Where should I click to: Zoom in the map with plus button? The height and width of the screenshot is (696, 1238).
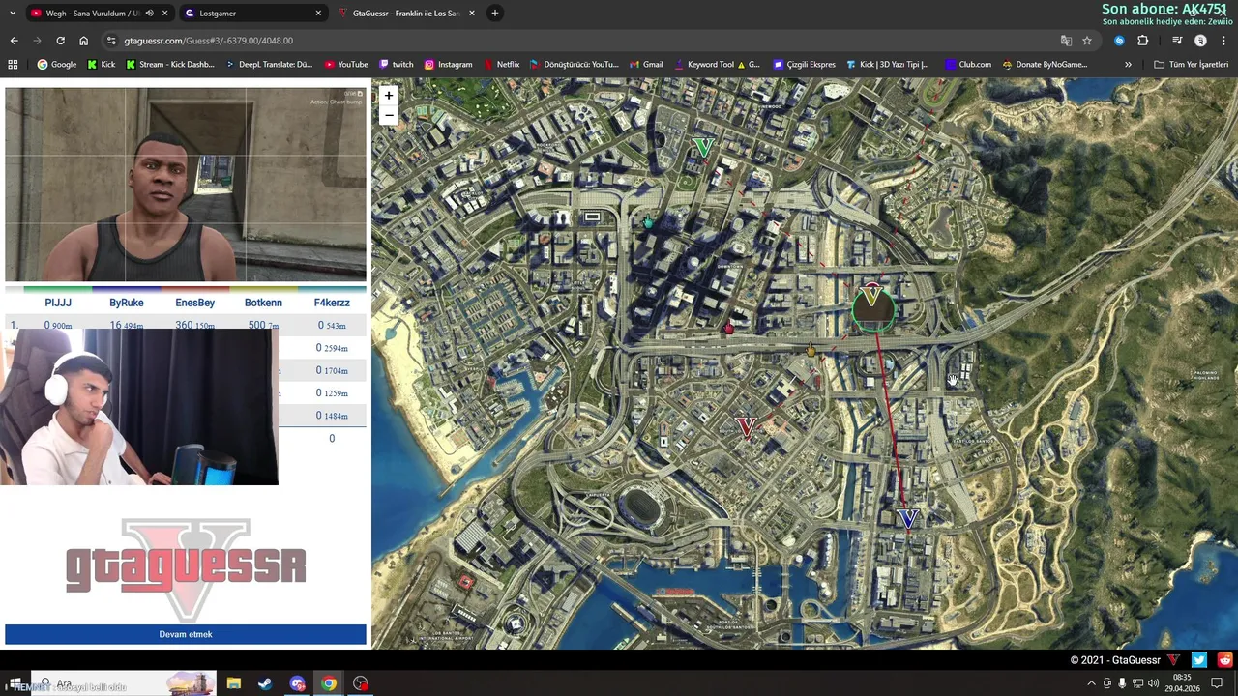tap(388, 96)
